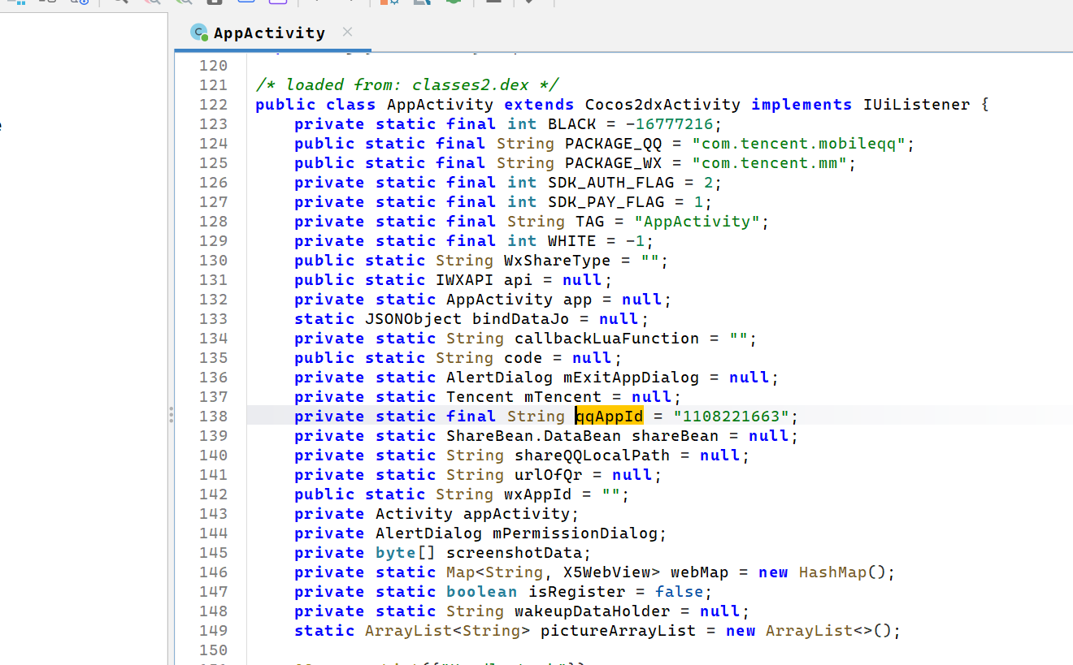The width and height of the screenshot is (1073, 665).
Task: Click the shareQQLocalPath field name
Action: click(x=592, y=456)
